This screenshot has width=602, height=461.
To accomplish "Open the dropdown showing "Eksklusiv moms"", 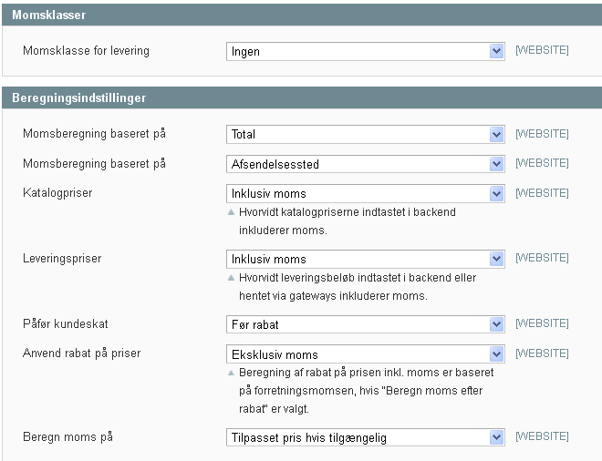I will (365, 354).
